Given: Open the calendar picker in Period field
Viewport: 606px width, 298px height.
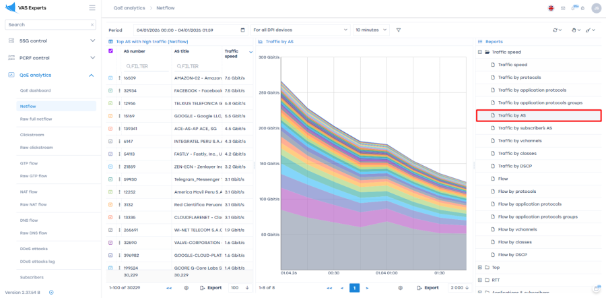Looking at the screenshot, I should [x=242, y=30].
